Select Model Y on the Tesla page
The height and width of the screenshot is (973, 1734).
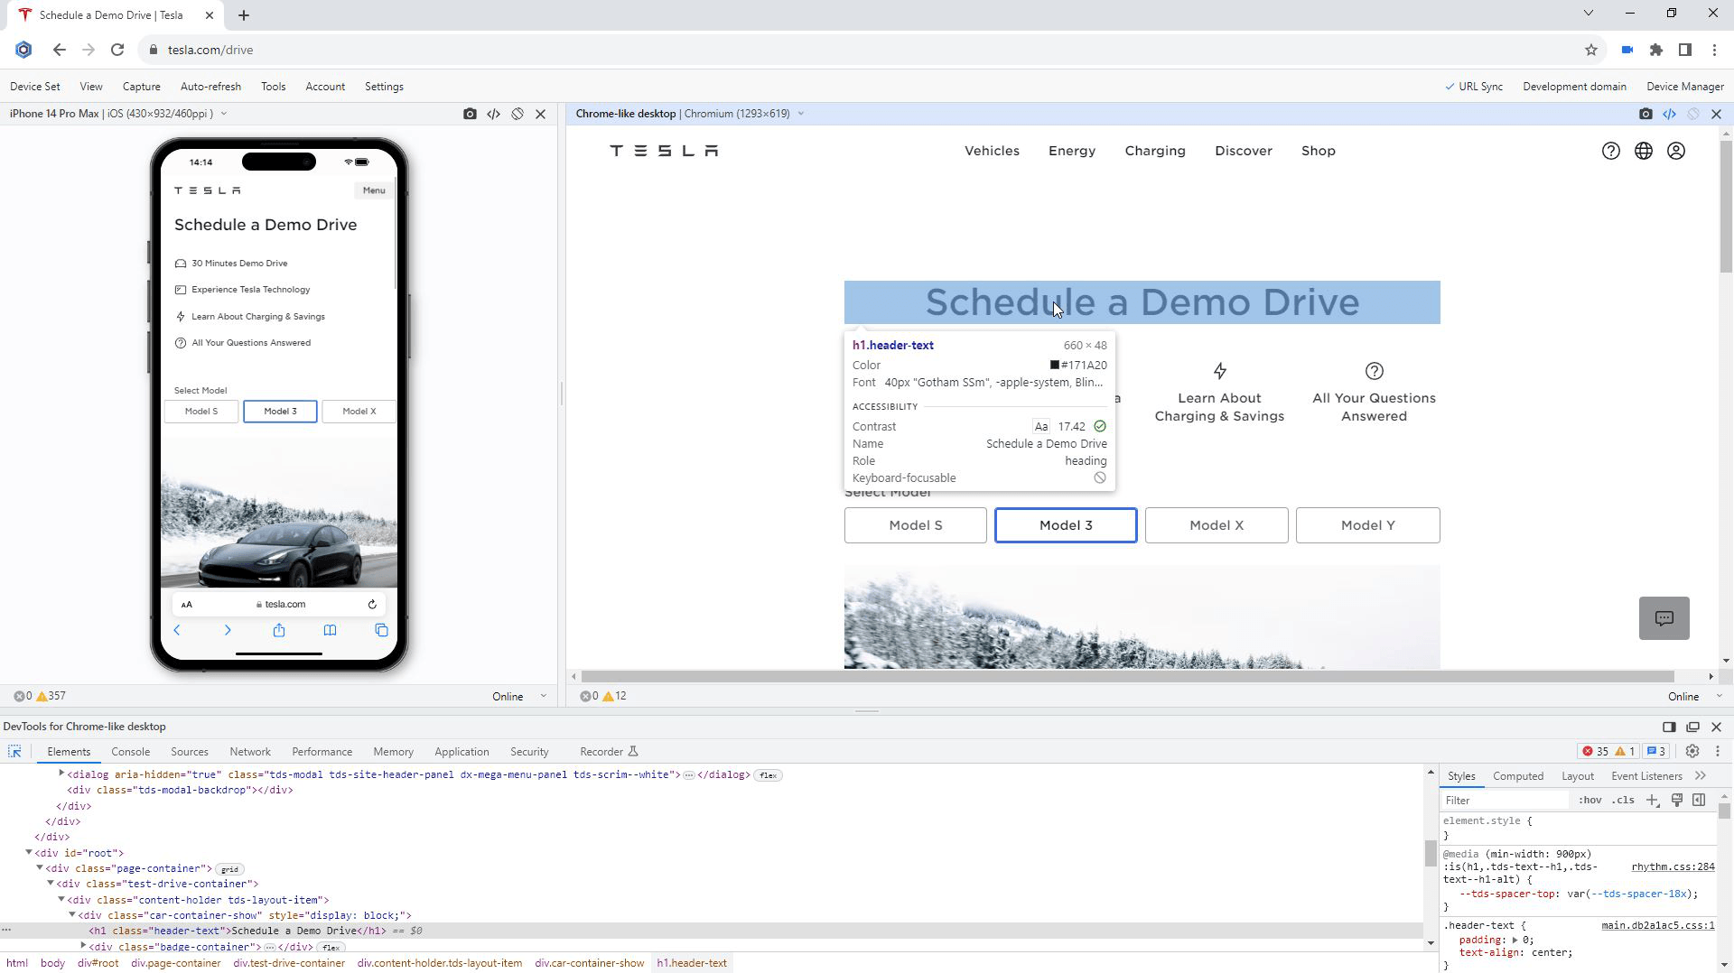coord(1366,524)
